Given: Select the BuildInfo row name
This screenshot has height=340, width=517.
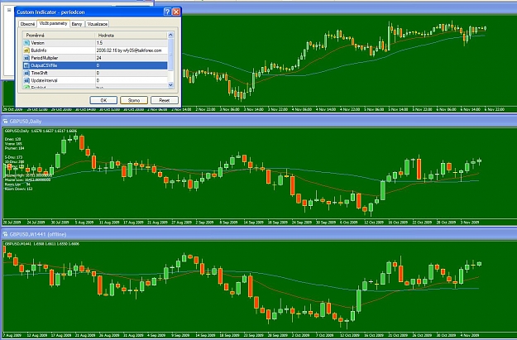Looking at the screenshot, I should point(39,50).
